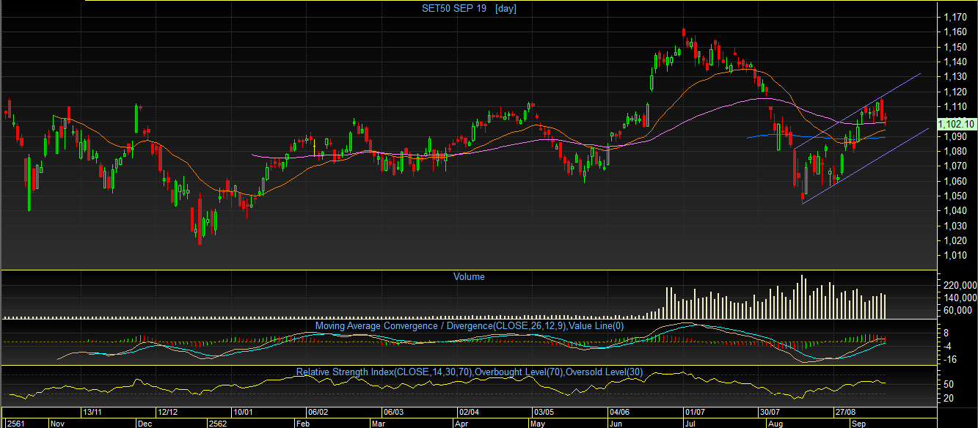Viewport: 978px width, 428px height.
Task: Click the 03/05 date label
Action: [544, 413]
